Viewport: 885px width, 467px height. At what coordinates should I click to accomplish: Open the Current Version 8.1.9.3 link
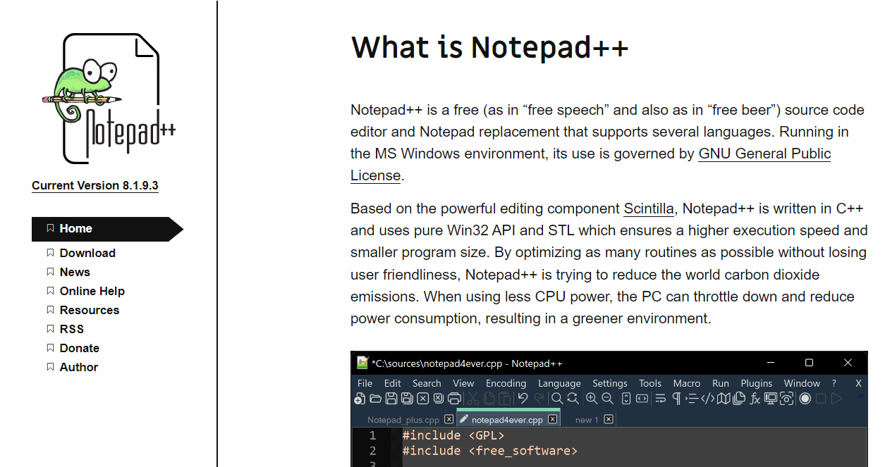click(95, 185)
